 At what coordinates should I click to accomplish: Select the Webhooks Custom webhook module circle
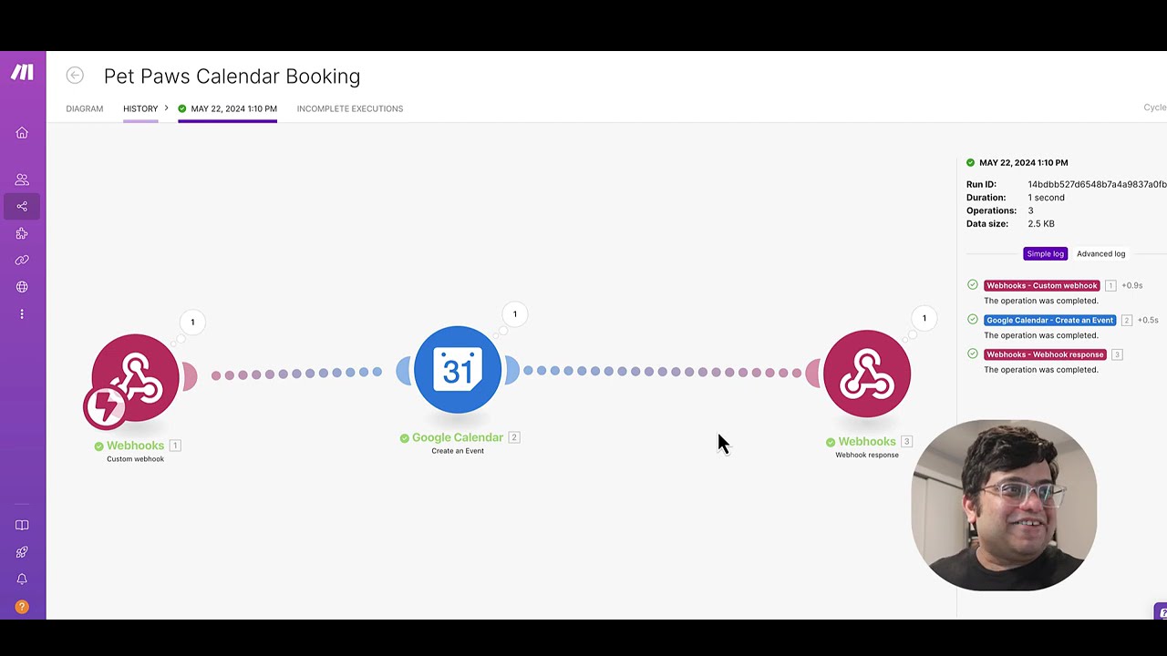(135, 377)
